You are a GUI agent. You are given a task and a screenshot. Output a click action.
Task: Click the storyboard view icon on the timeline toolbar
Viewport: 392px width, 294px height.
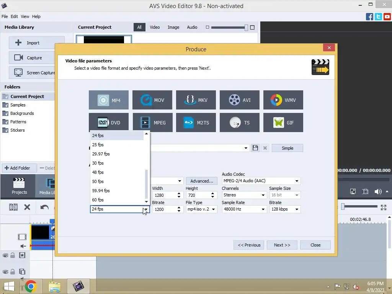[13, 207]
